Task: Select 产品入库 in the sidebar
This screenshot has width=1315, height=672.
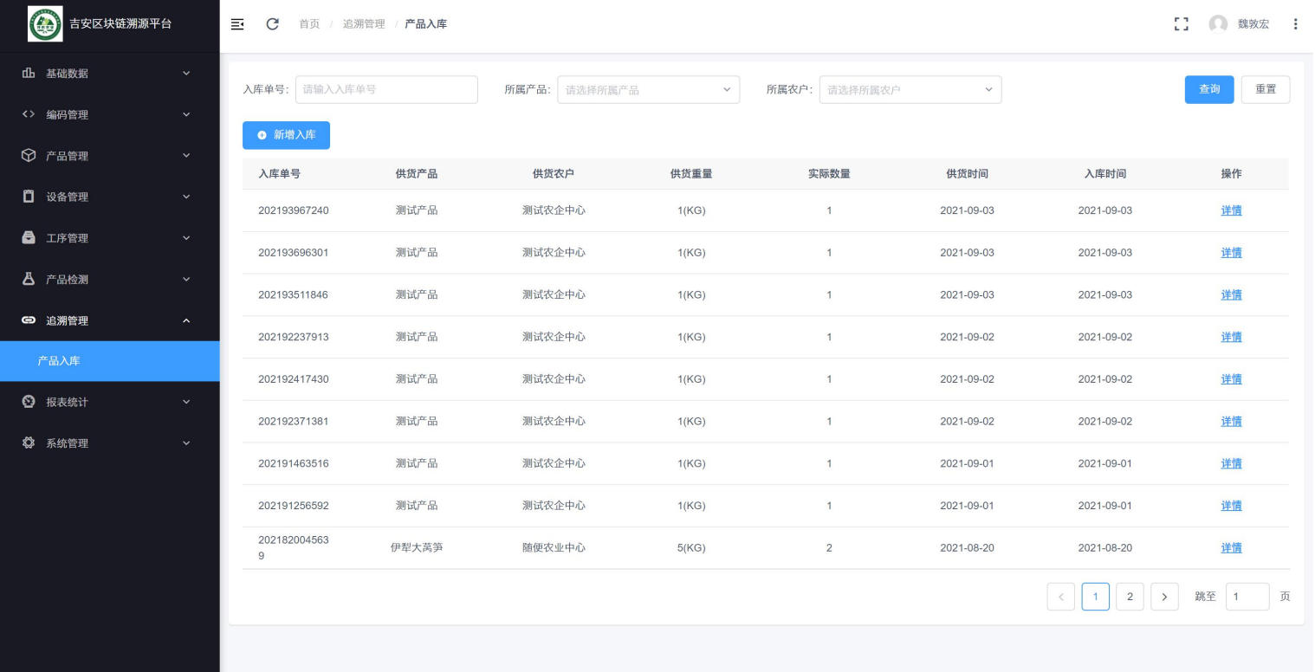Action: [109, 361]
